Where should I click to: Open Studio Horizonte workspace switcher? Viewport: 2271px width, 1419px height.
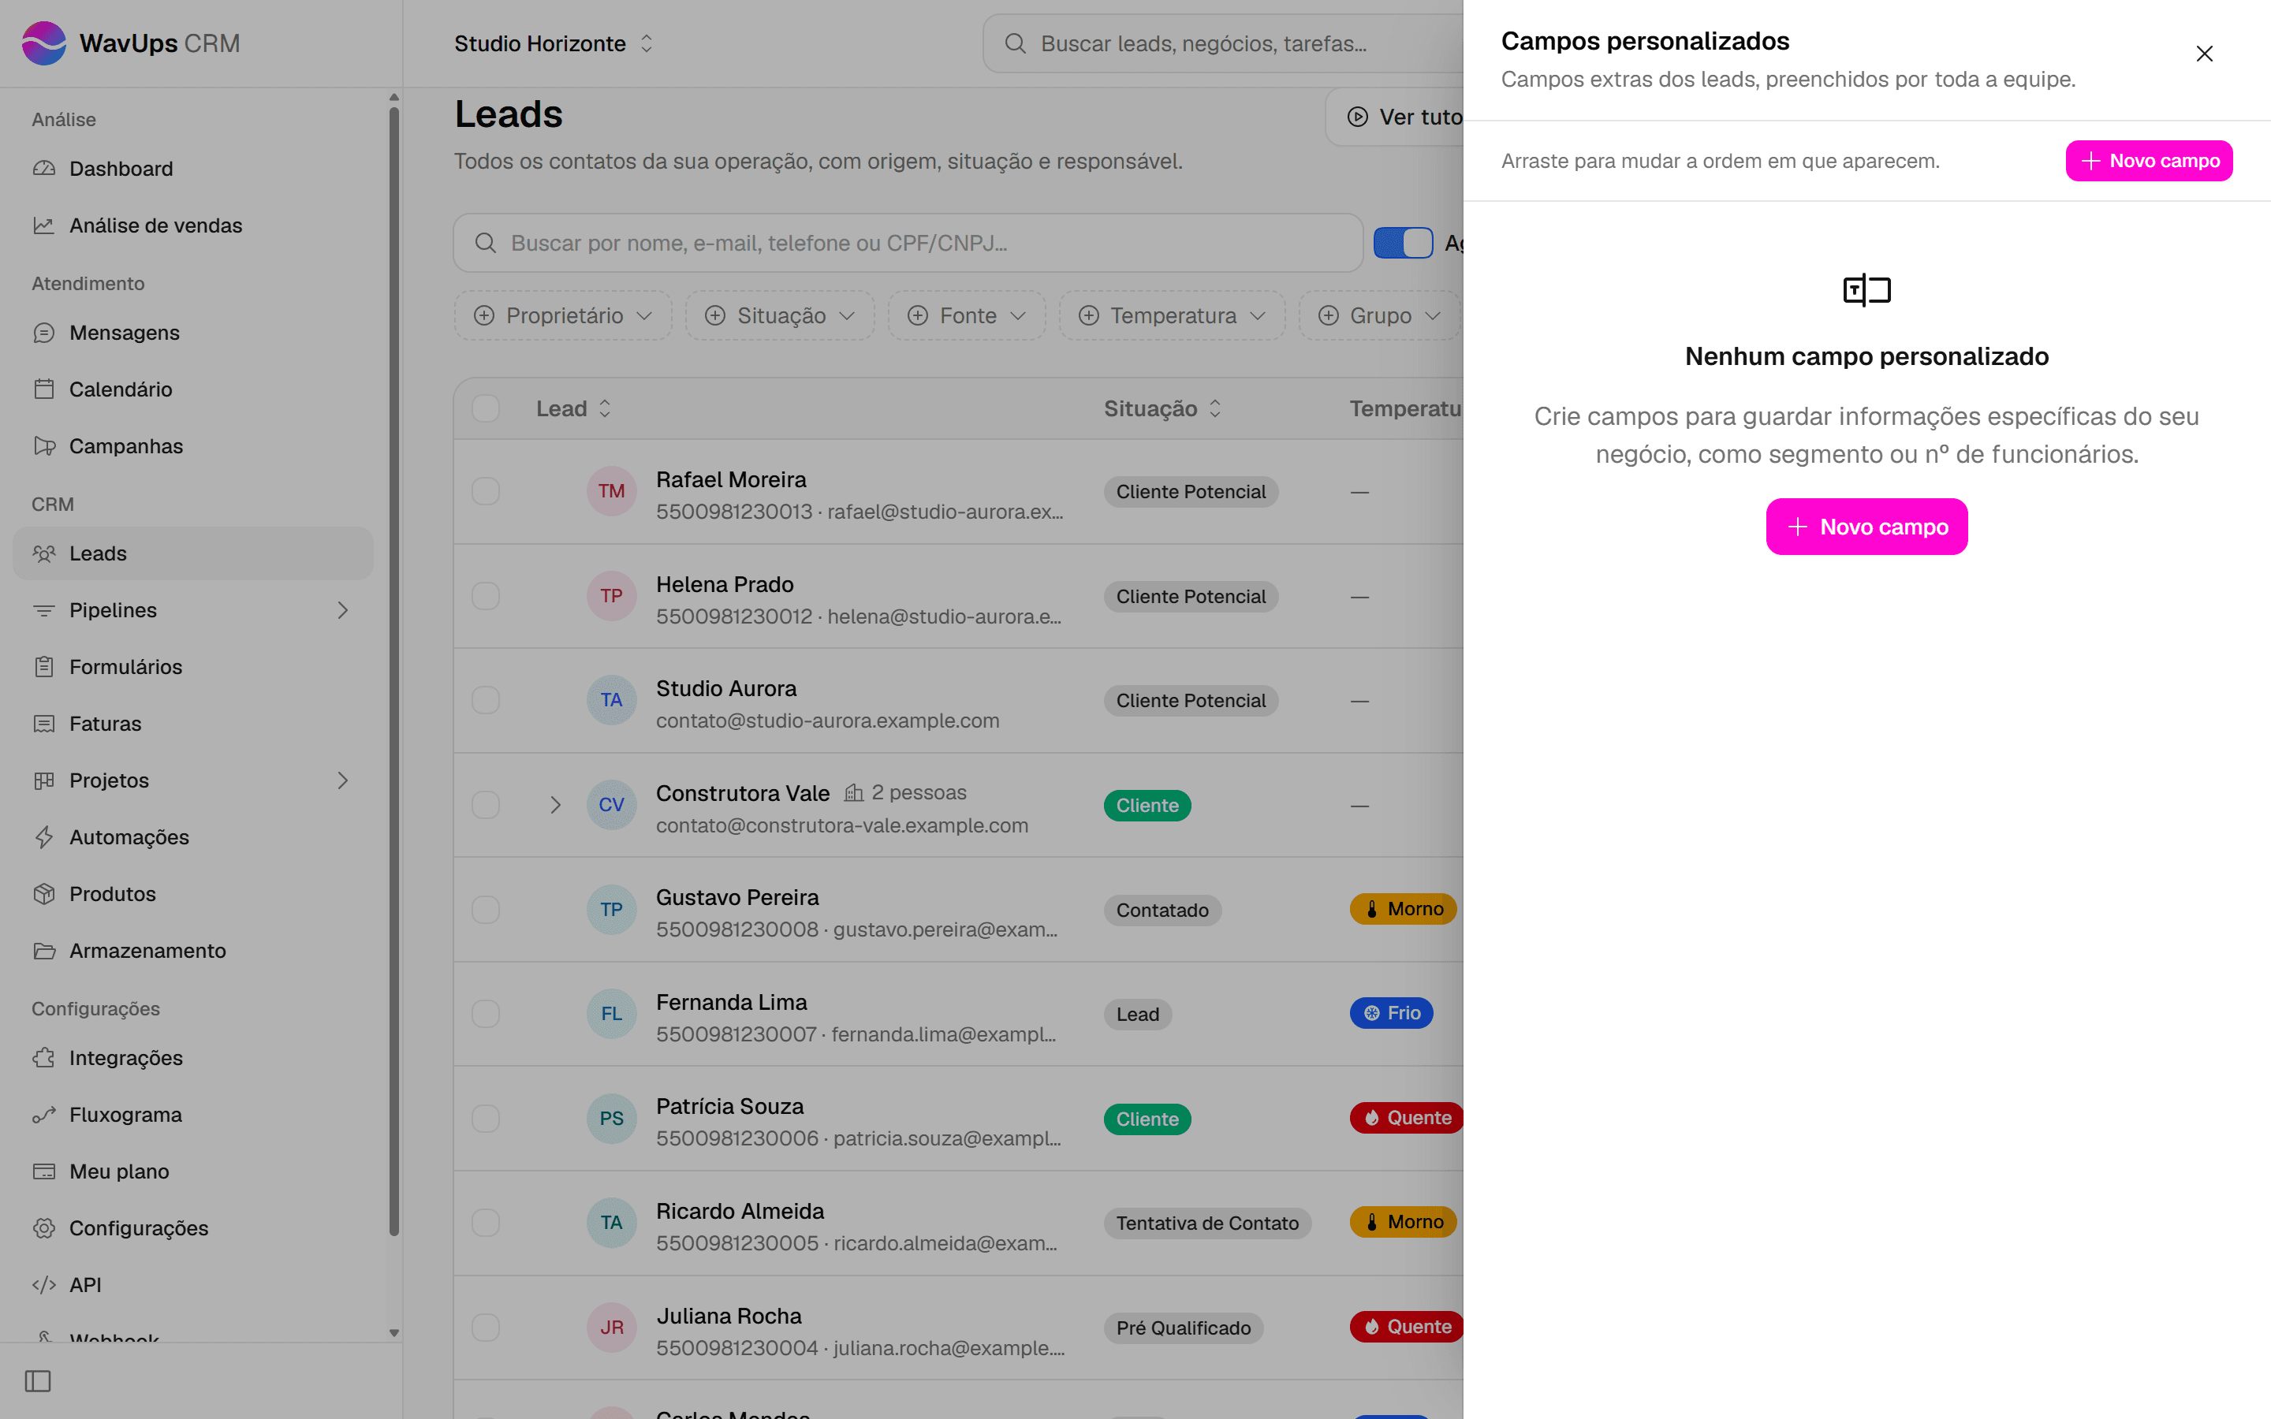(554, 43)
